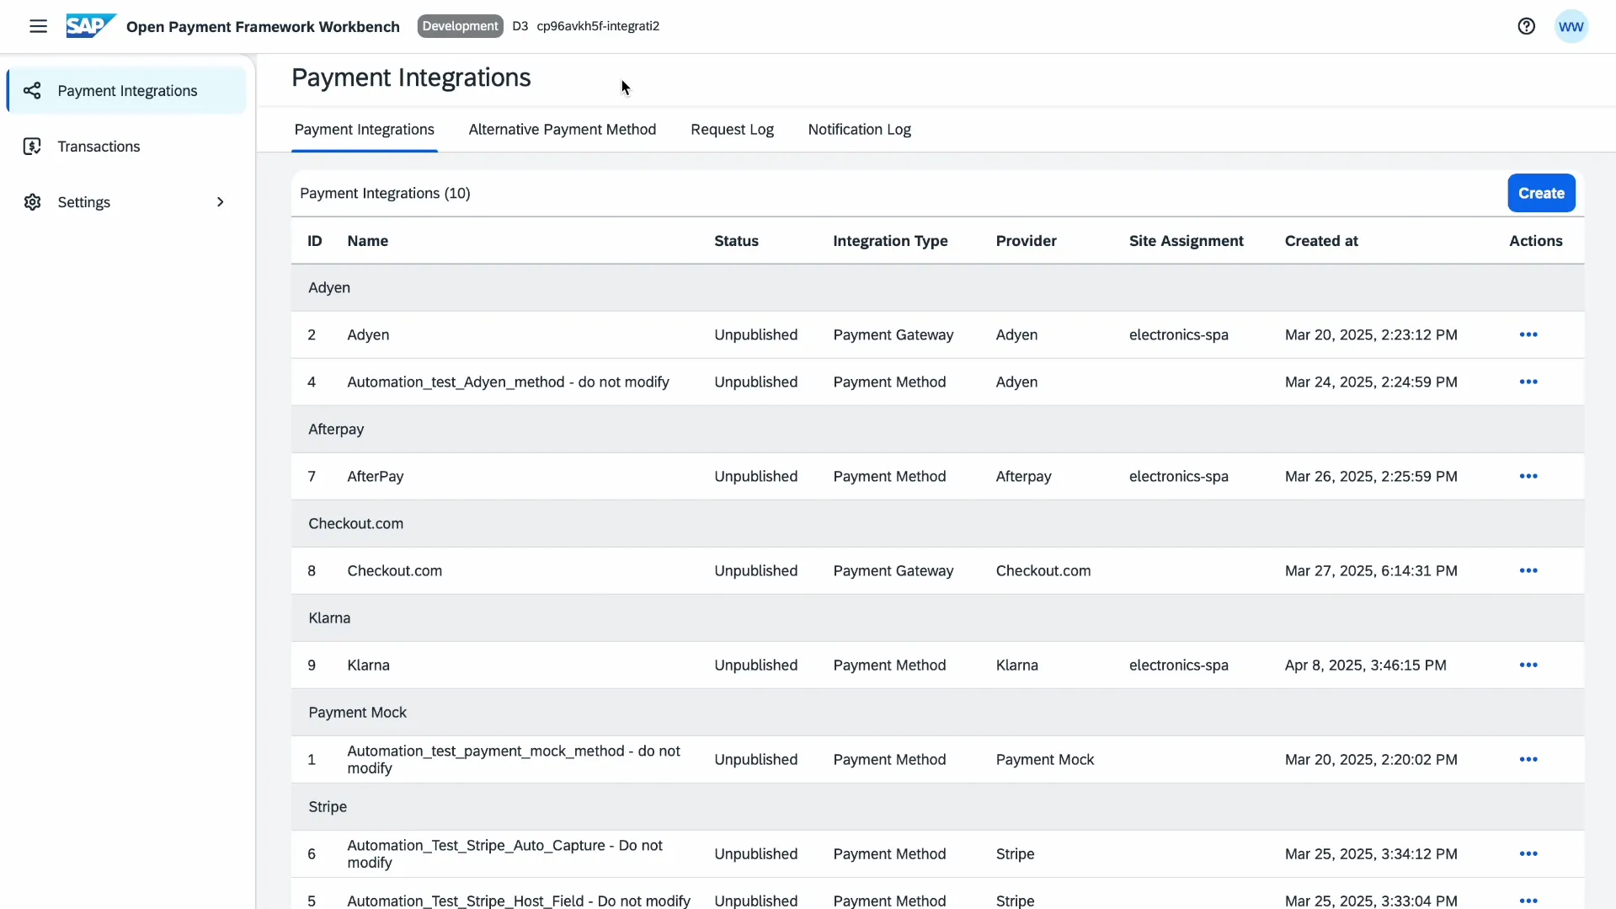
Task: Select Payment Integrations in sidebar
Action: [x=126, y=91]
